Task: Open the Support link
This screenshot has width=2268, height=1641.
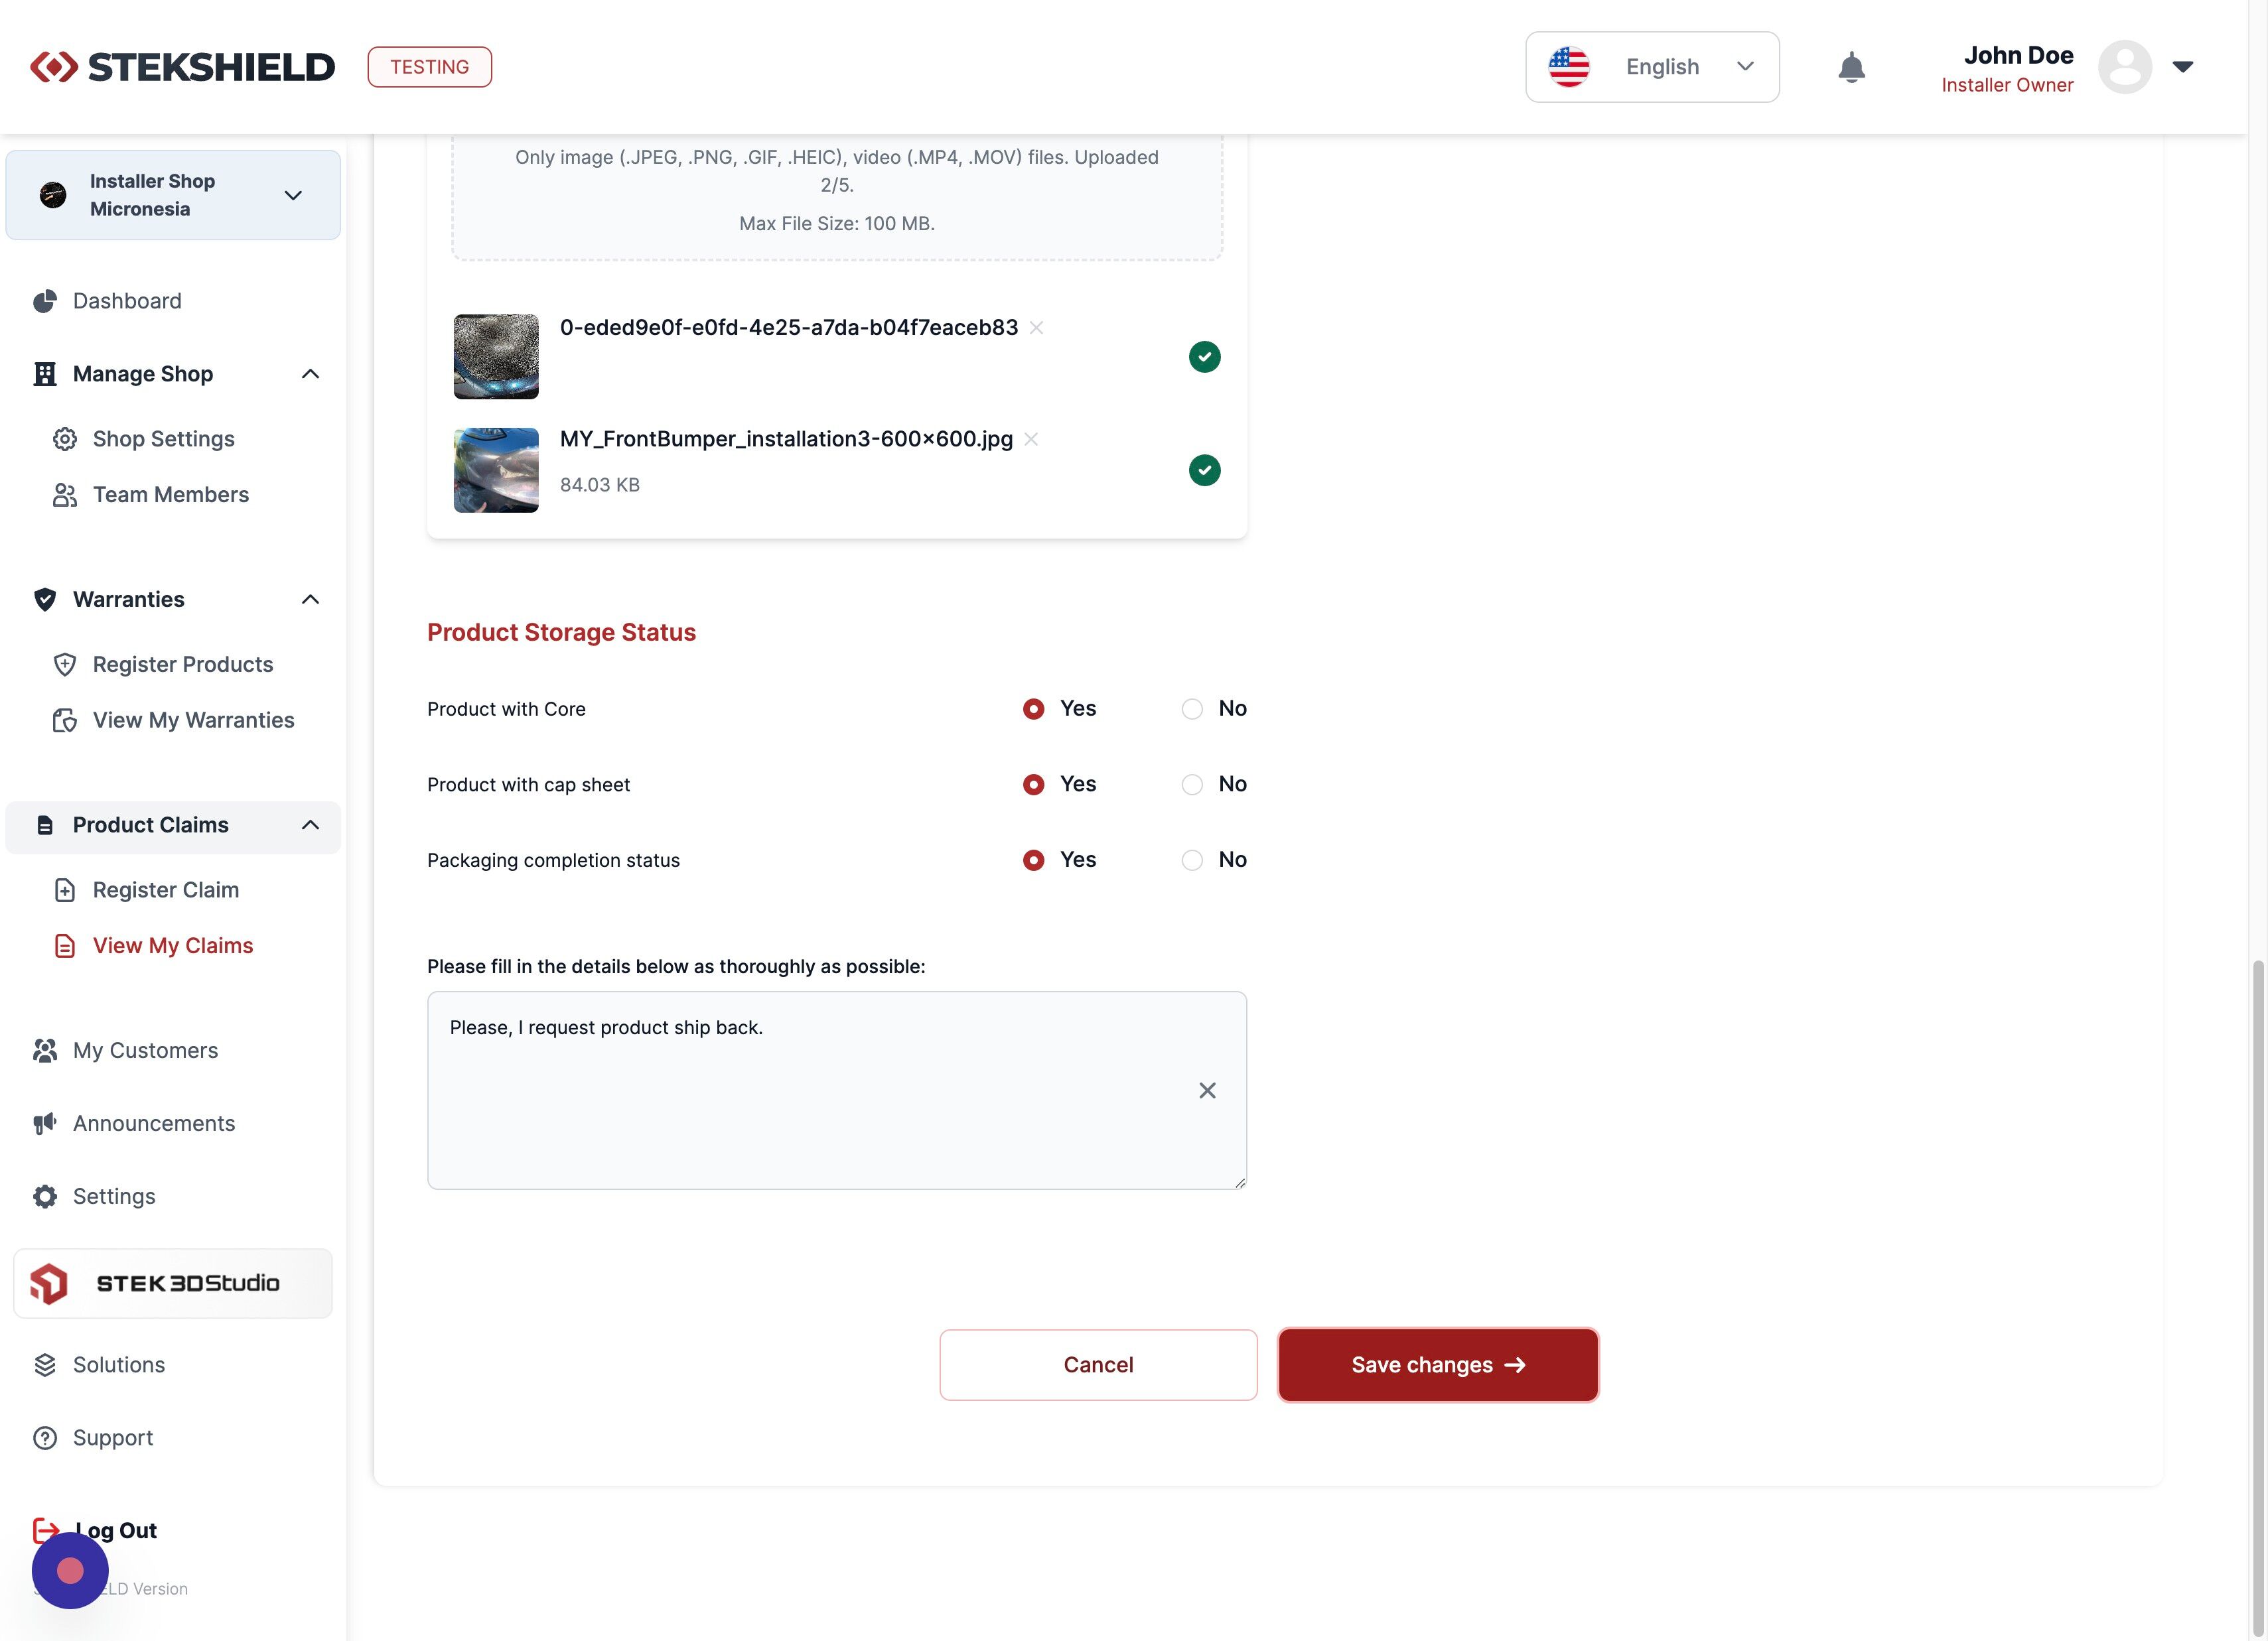Action: point(113,1438)
